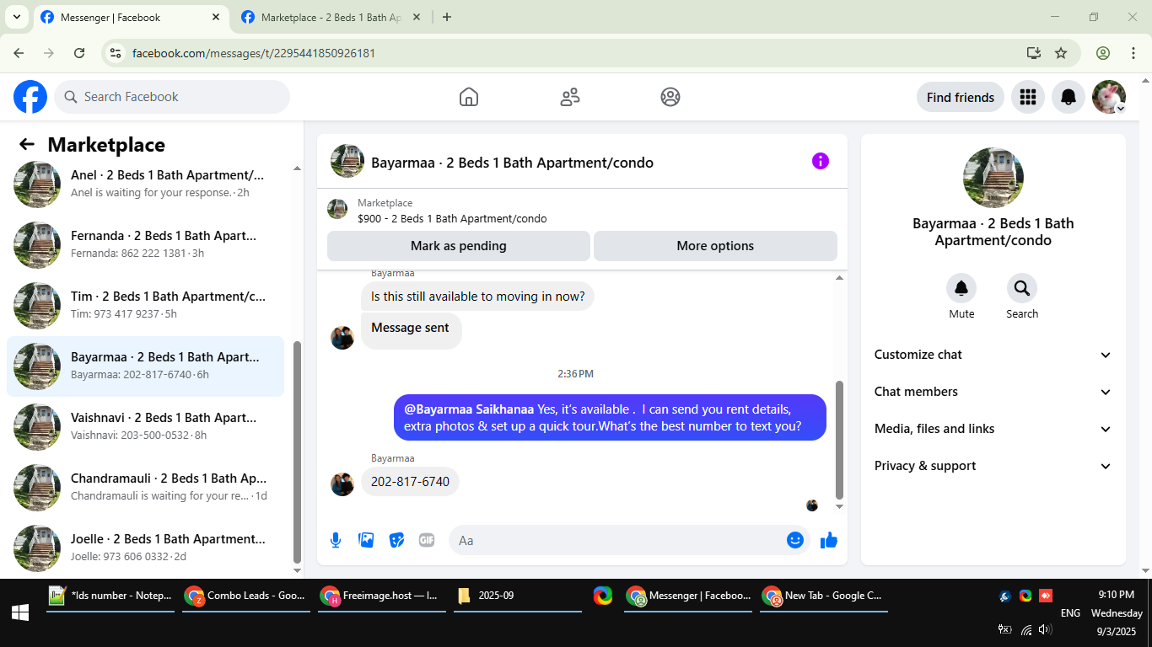Open the Groups icon in top navigation
This screenshot has width=1152, height=647.
click(670, 97)
